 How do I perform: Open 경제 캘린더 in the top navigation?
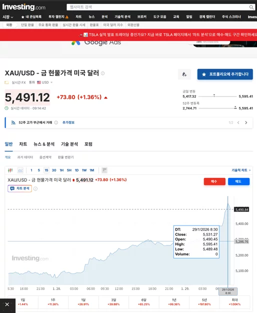pyautogui.click(x=207, y=17)
